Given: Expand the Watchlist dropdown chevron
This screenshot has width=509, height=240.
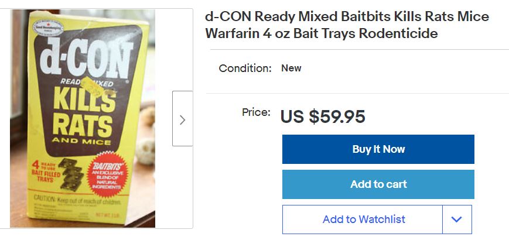Looking at the screenshot, I should pos(457,220).
